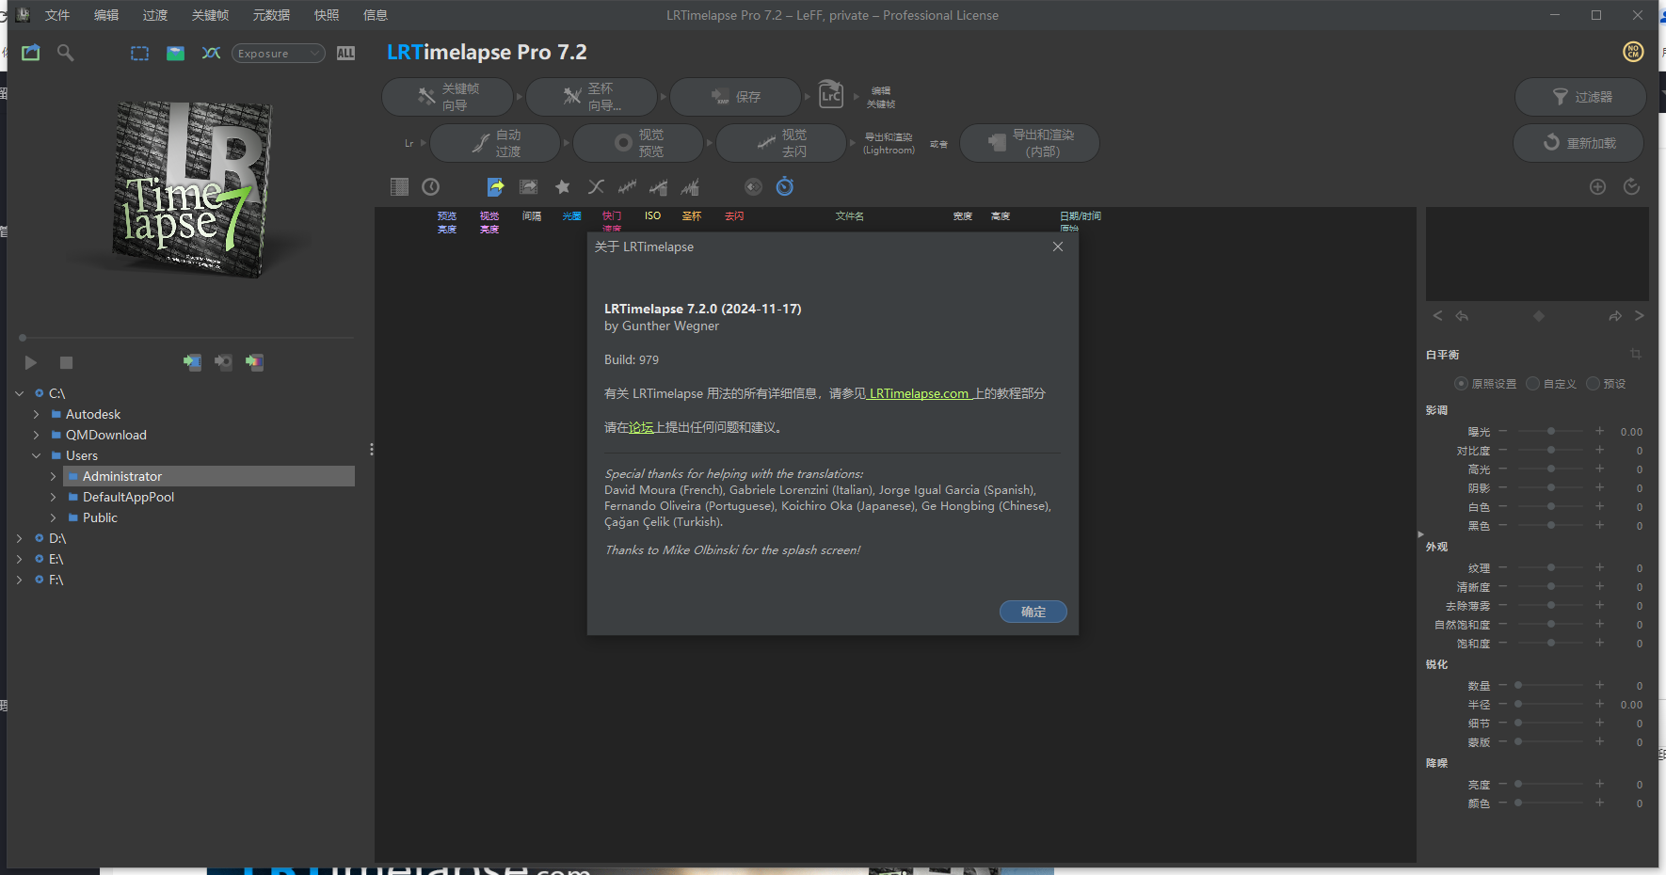Click the crossing curves transition icon

pyautogui.click(x=596, y=186)
